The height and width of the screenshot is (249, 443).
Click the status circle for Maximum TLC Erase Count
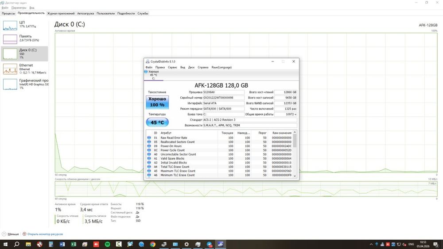[149, 171]
